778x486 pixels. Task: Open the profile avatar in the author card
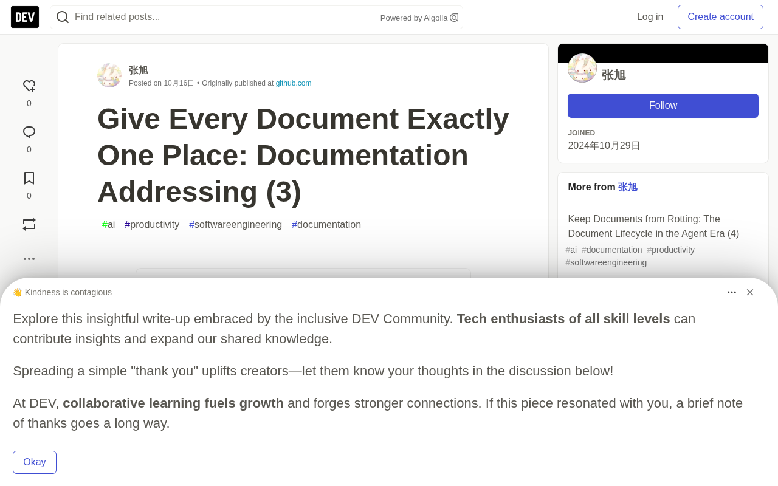(x=582, y=68)
